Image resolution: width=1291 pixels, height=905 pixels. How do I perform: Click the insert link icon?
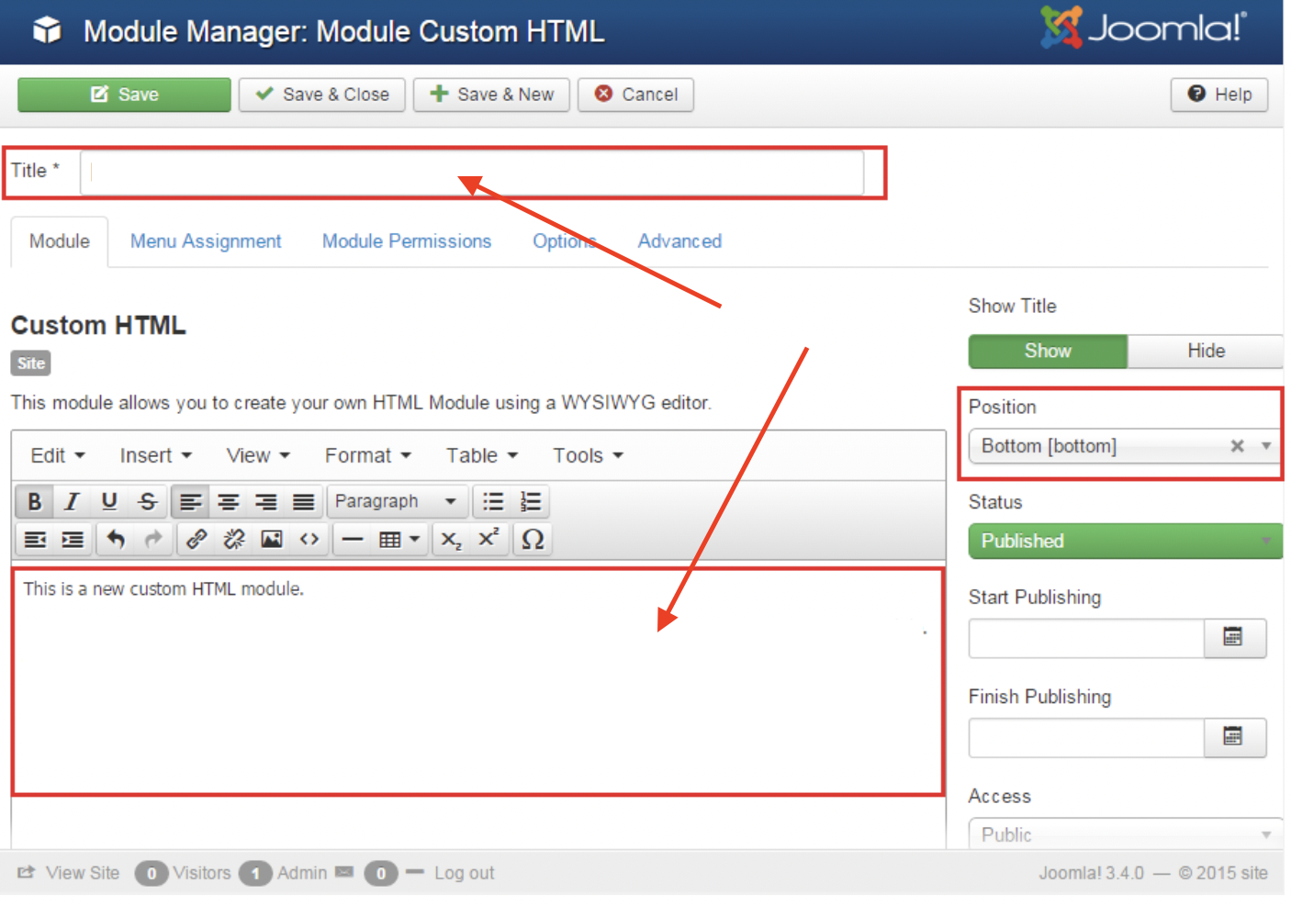tap(196, 540)
